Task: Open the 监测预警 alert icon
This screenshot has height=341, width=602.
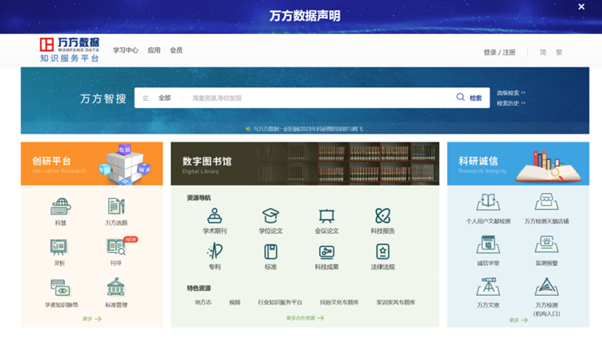Action: 546,244
